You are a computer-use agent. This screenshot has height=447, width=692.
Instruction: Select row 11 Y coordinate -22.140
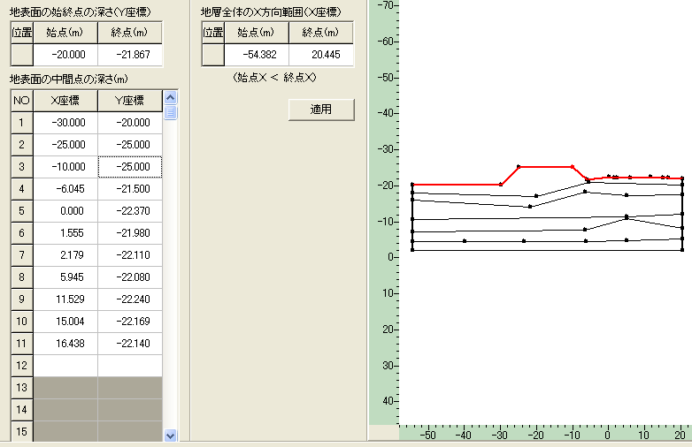pos(130,343)
